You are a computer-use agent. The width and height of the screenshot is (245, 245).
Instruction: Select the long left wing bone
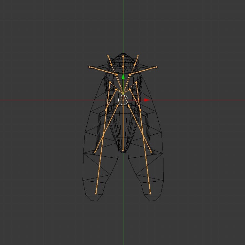[103, 138]
